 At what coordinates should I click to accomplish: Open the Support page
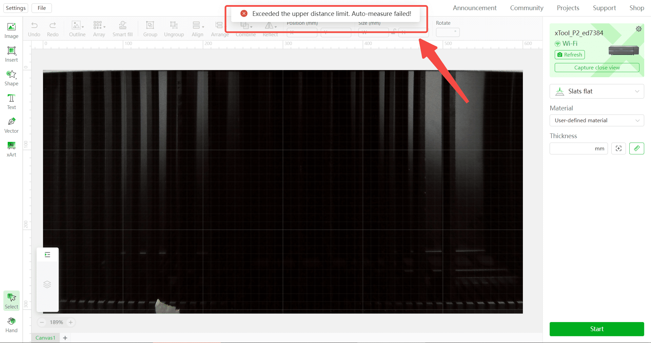click(604, 8)
